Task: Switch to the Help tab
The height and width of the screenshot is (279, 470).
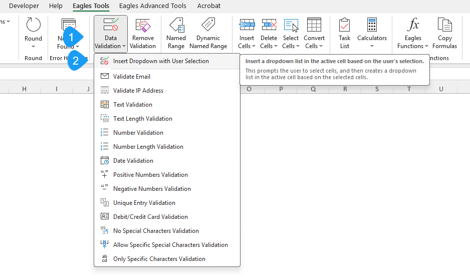Action: (56, 6)
